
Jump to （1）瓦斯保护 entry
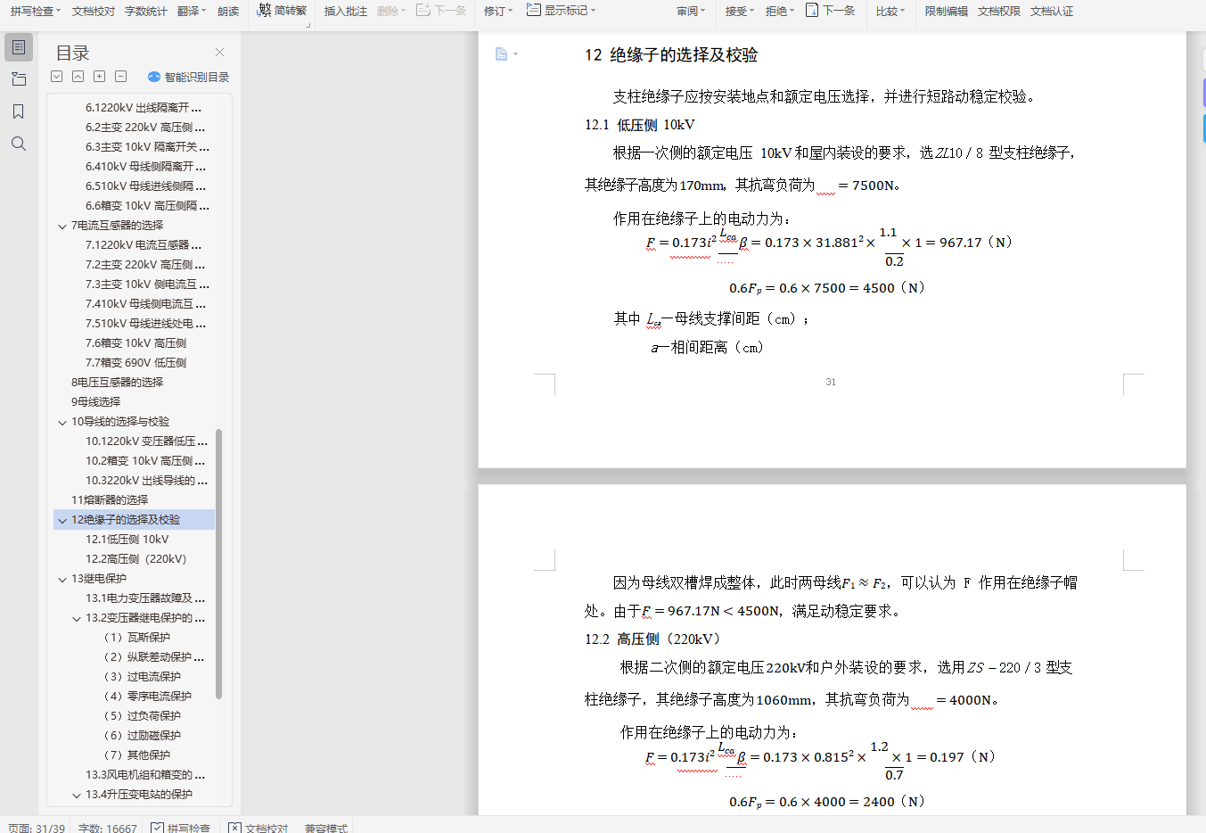tap(136, 638)
